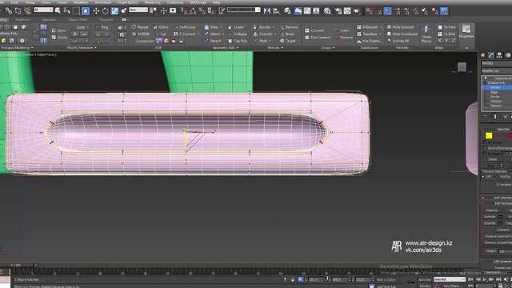512x288 pixels.
Task: Click the Weight value field
Action: click(505, 250)
